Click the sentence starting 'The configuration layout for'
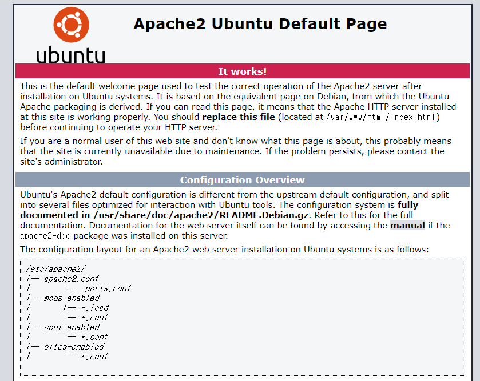480x381 pixels. tap(224, 250)
